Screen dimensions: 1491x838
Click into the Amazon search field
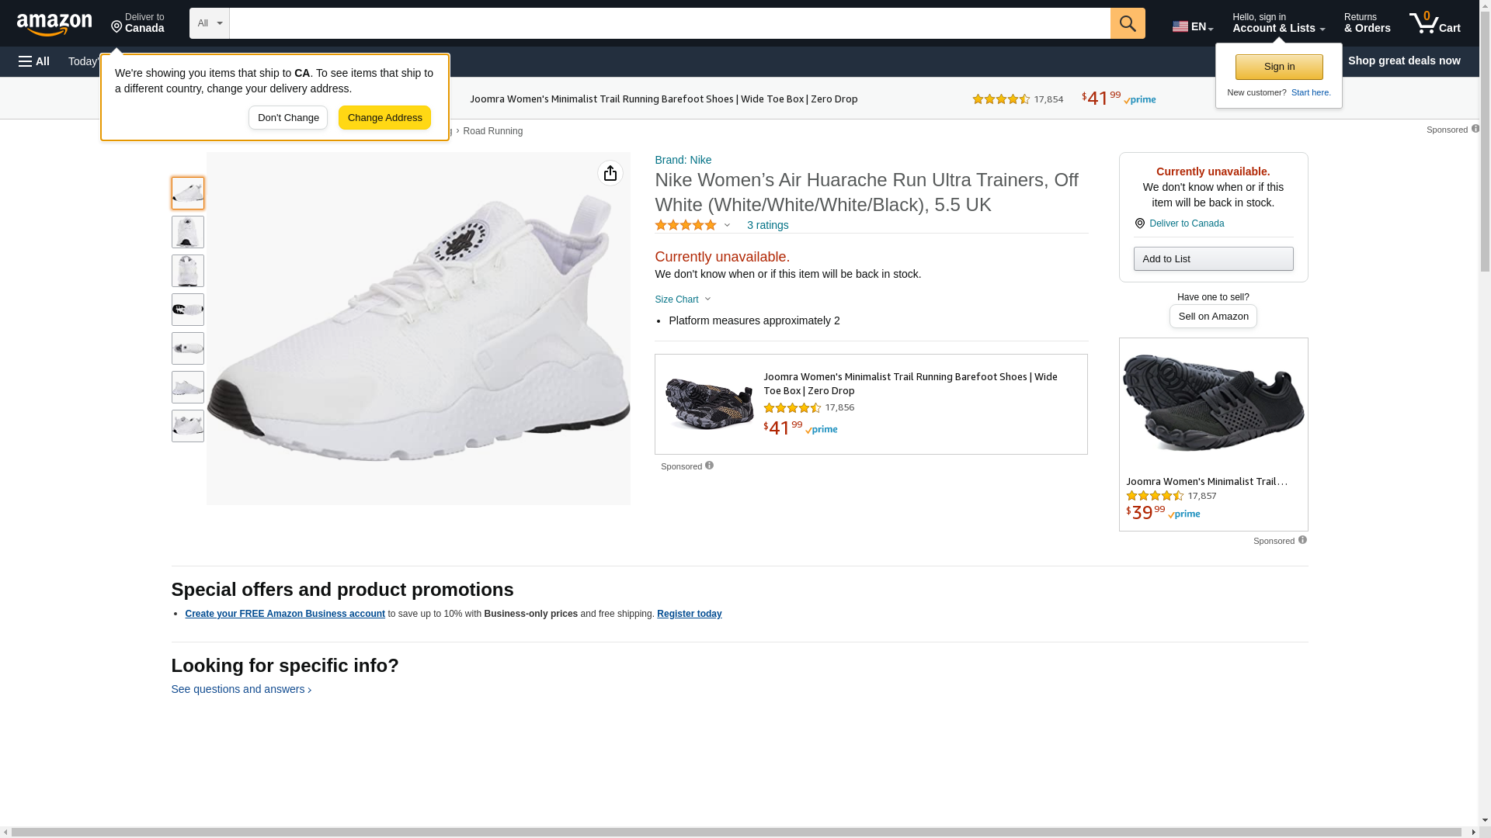[669, 23]
